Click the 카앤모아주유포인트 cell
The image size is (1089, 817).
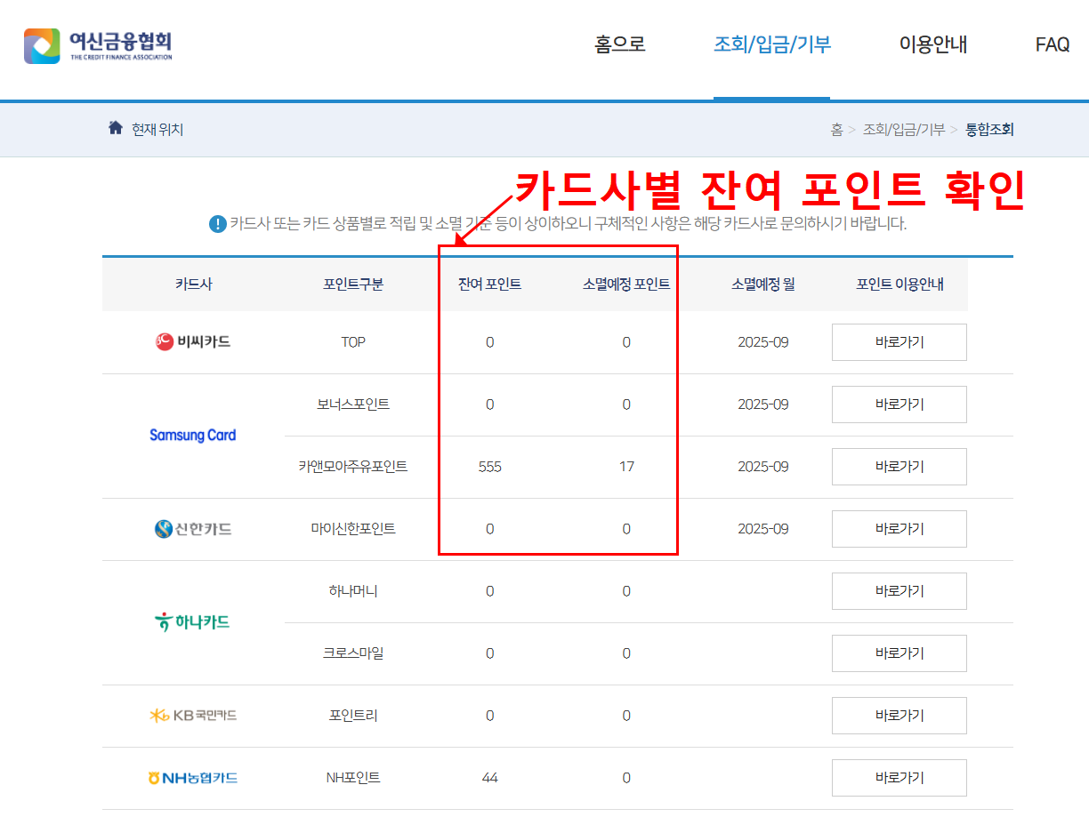coord(353,467)
